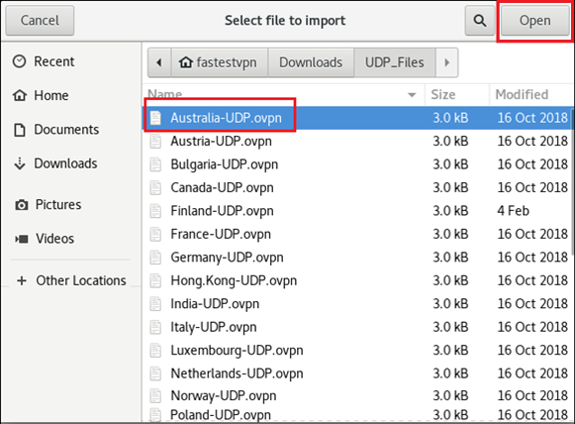Click the Pictures camera icon
The width and height of the screenshot is (575, 424).
(x=21, y=205)
